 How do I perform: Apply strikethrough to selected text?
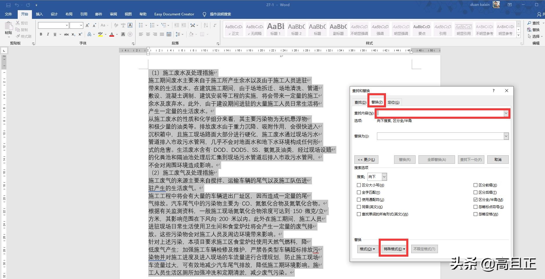tap(66, 34)
